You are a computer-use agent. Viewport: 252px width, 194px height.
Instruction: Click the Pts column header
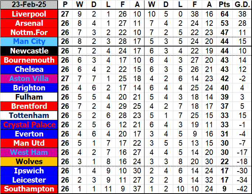click(x=224, y=5)
